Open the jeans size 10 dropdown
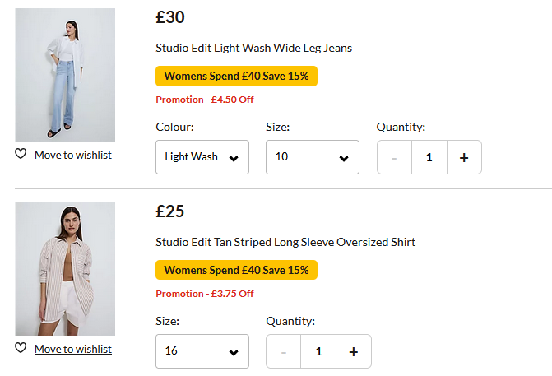 312,157
